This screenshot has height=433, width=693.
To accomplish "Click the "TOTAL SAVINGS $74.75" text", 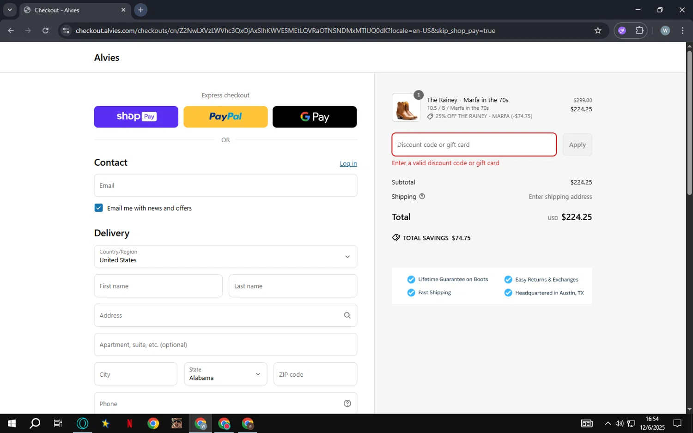I will (437, 238).
